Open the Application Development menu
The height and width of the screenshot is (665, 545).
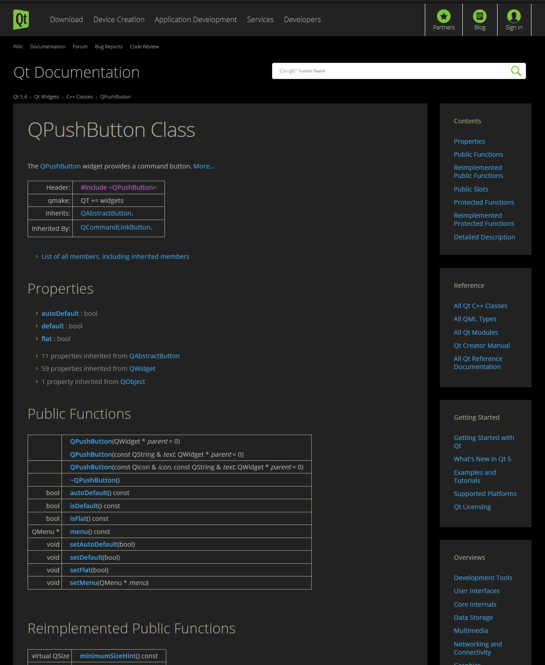[x=195, y=19]
